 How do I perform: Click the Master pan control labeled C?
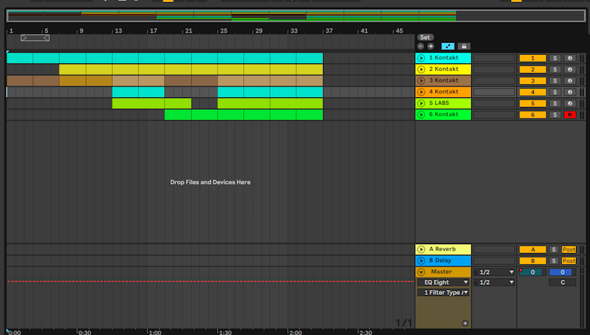[x=562, y=283]
